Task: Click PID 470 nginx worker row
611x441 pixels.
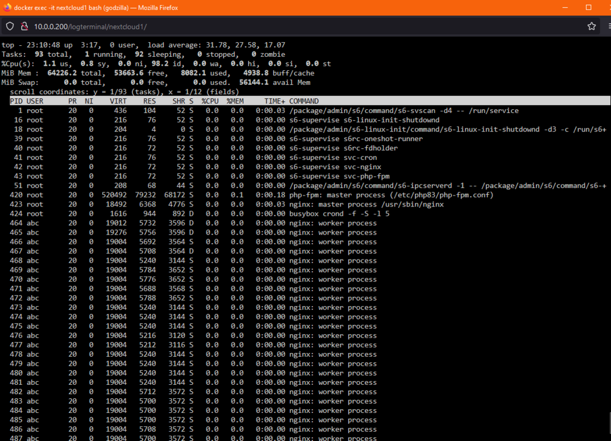Action: pyautogui.click(x=193, y=279)
